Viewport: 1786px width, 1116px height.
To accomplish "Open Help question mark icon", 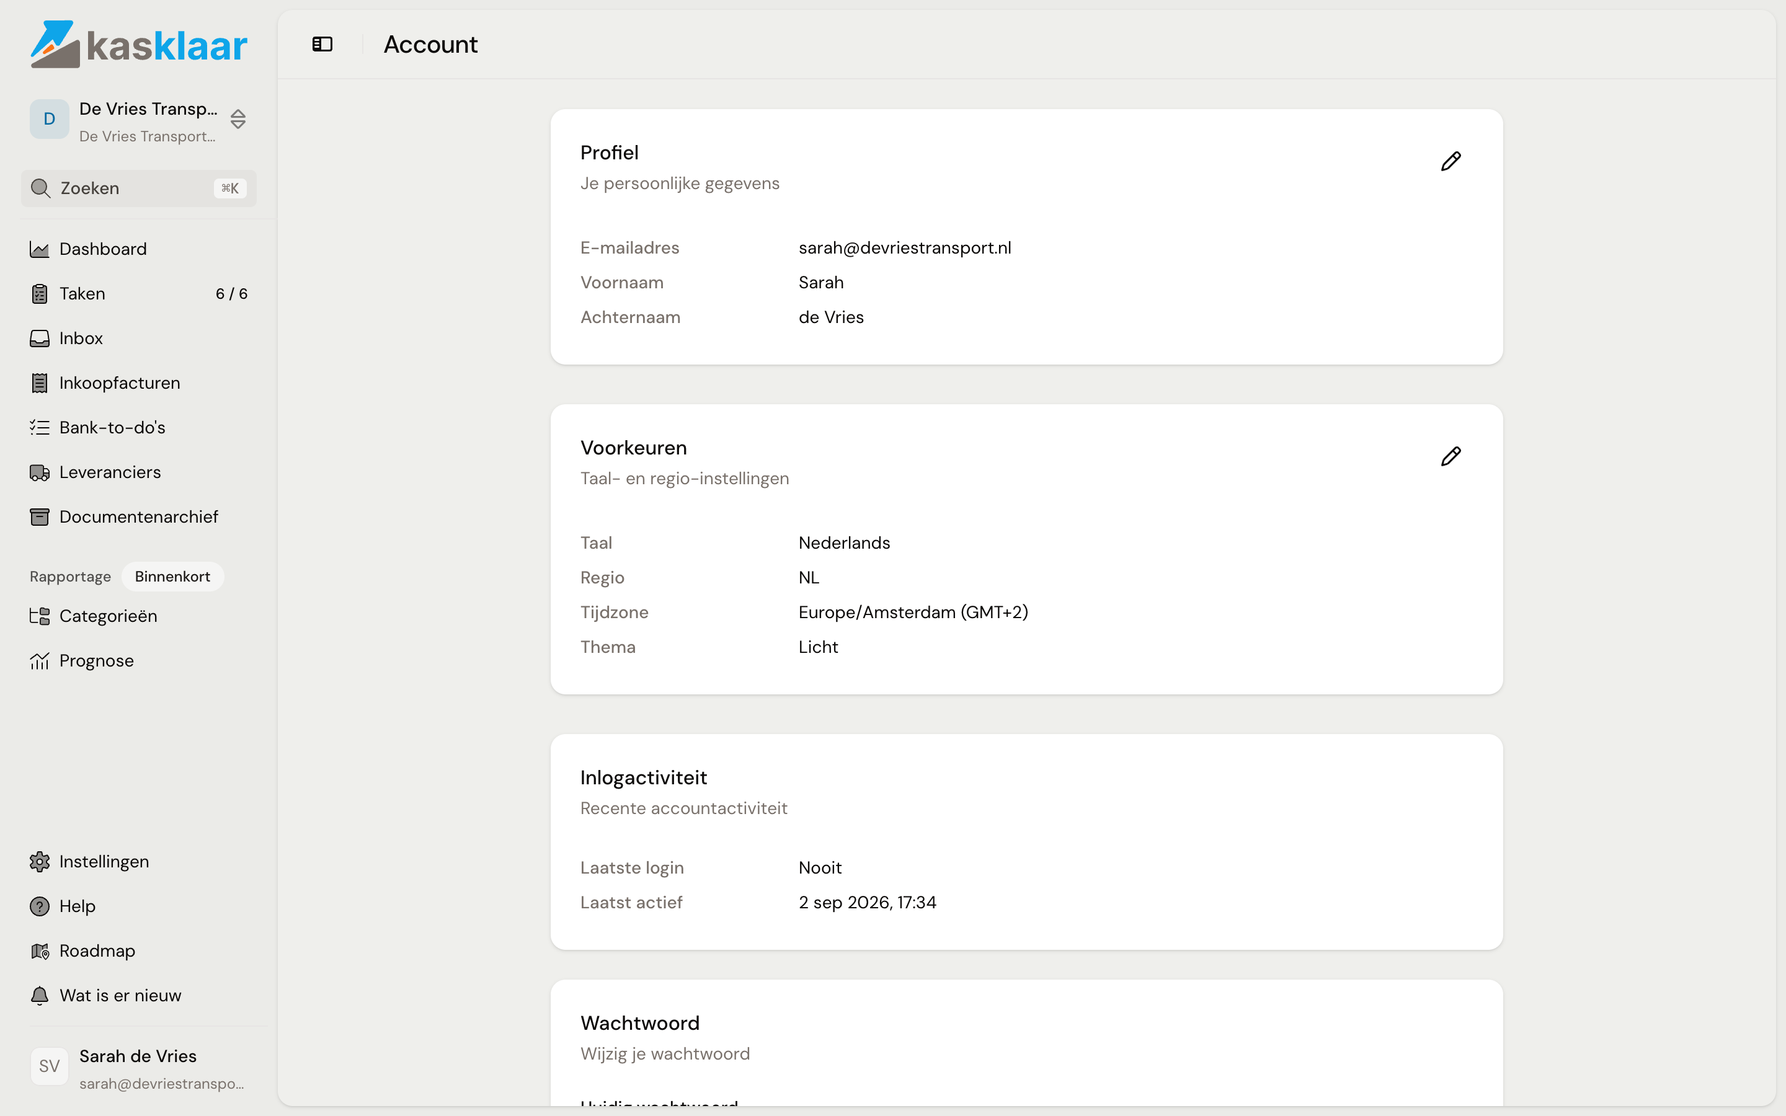I will (40, 906).
